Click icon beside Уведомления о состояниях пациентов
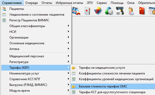 pyautogui.click(x=4, y=15)
